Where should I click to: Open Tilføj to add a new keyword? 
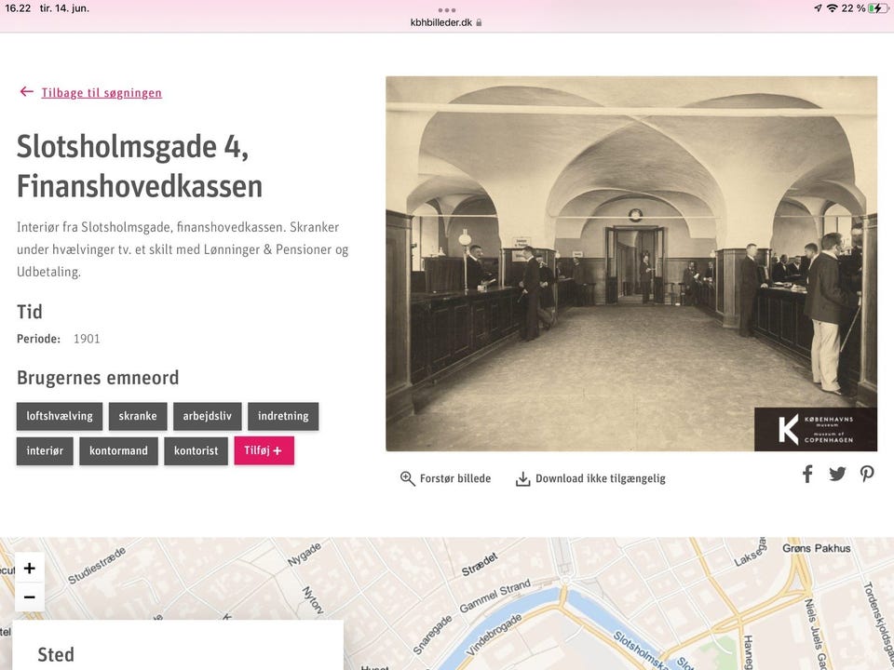pos(264,450)
